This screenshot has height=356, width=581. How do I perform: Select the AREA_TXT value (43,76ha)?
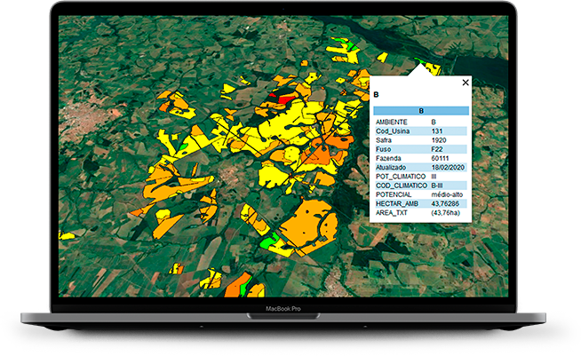[445, 213]
